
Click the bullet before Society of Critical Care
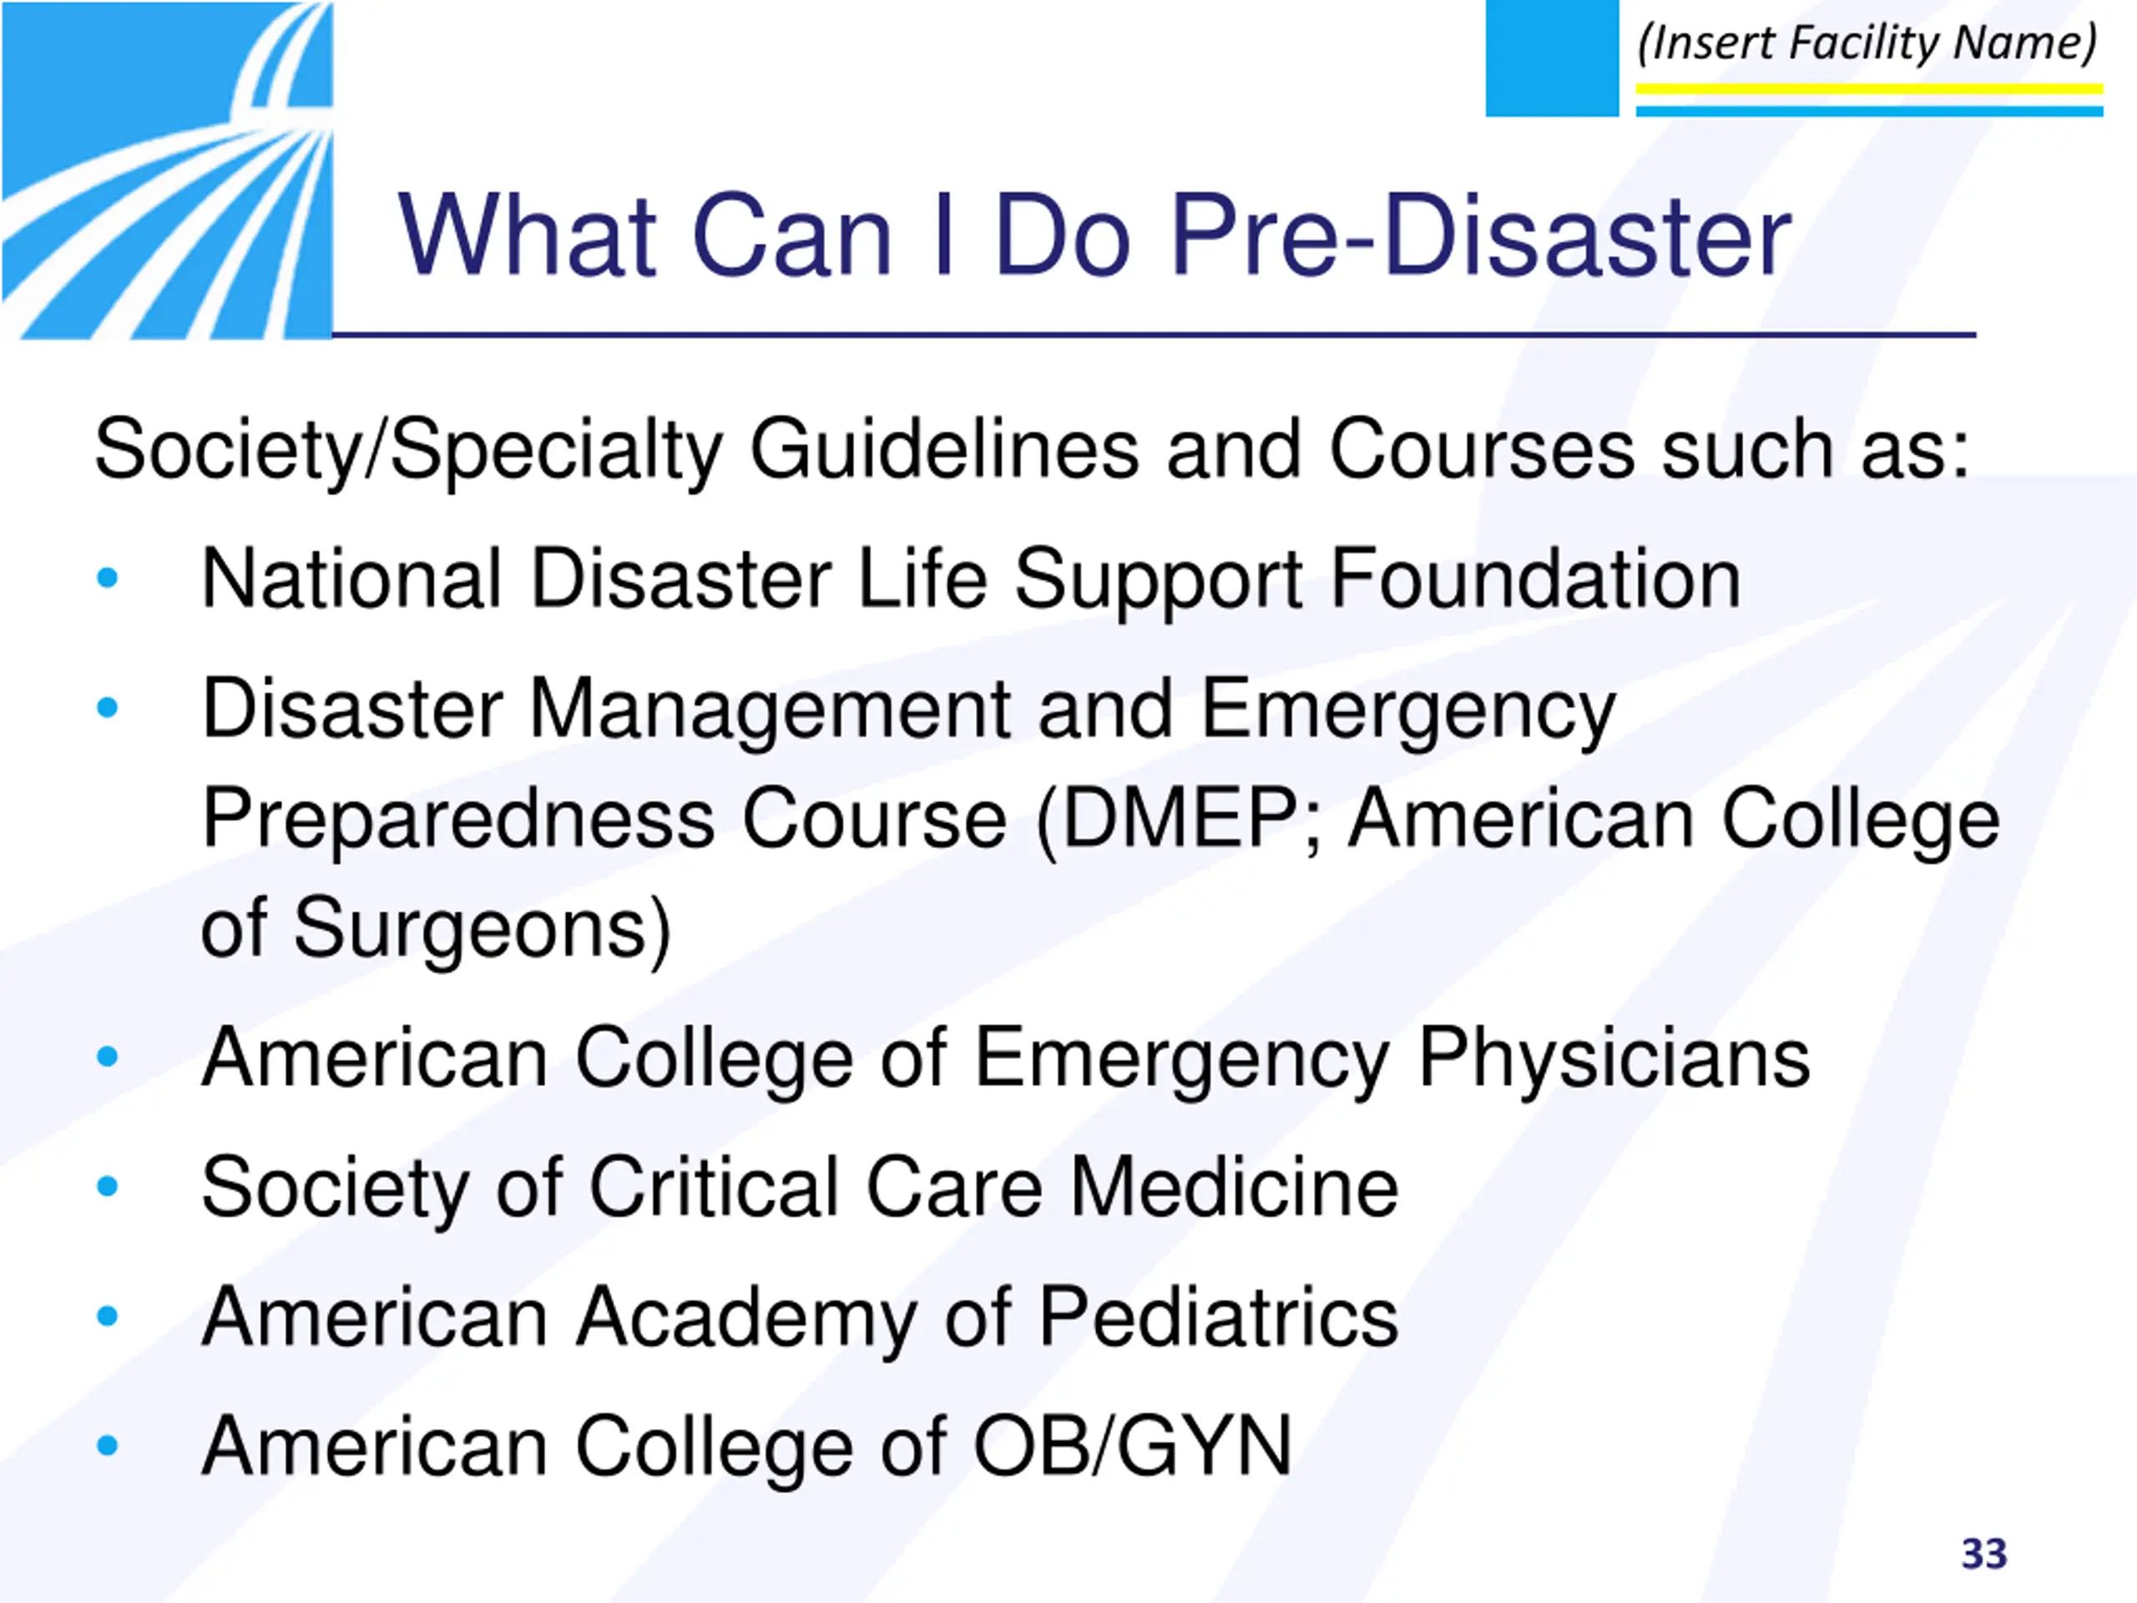pos(107,1186)
